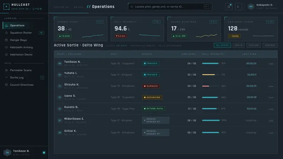Click the steady status badge

(x=234, y=36)
